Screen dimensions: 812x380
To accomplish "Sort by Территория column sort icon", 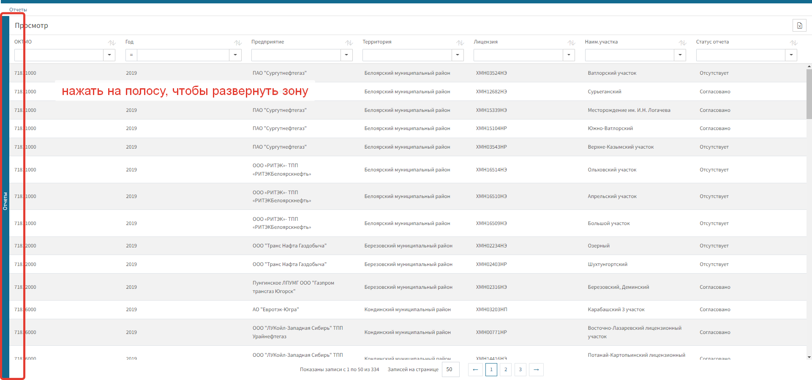I will click(x=460, y=43).
